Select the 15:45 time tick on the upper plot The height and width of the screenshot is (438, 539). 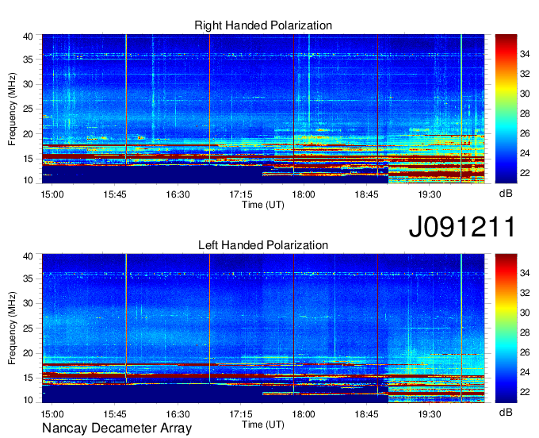tap(115, 194)
